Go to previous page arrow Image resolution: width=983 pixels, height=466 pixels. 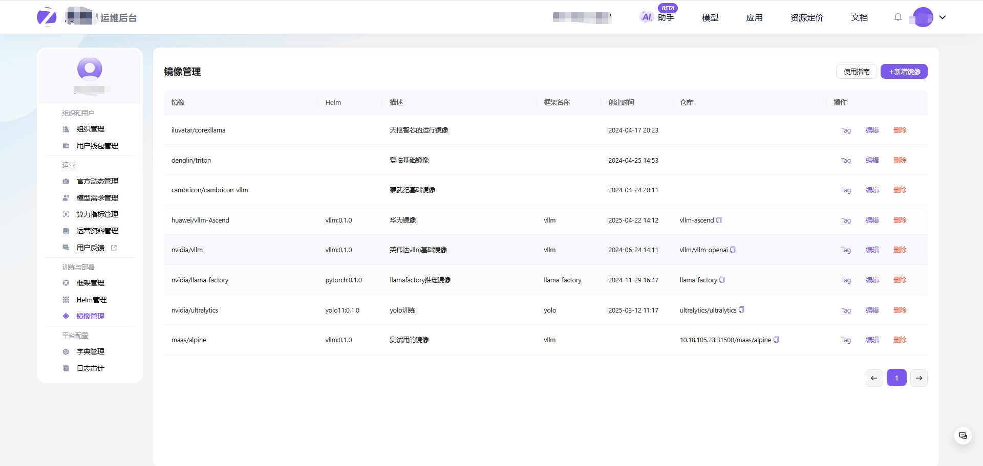tap(874, 378)
